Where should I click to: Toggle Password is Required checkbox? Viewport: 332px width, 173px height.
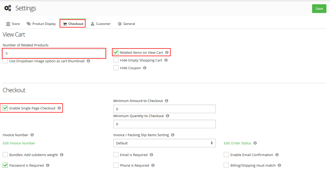pos(5,165)
